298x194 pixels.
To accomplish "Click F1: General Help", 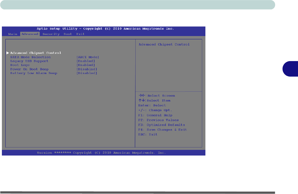I will tap(155, 115).
